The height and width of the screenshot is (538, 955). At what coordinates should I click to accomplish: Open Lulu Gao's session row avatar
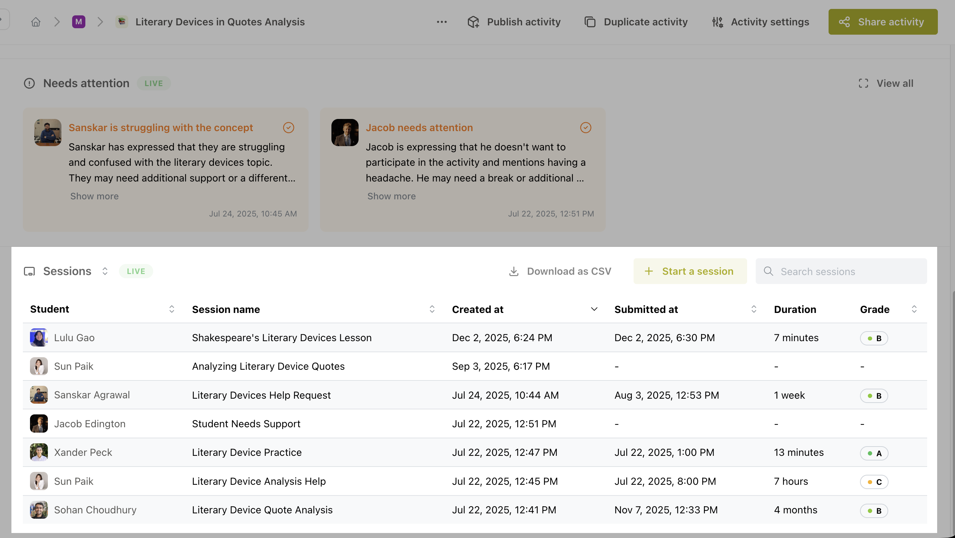(39, 337)
